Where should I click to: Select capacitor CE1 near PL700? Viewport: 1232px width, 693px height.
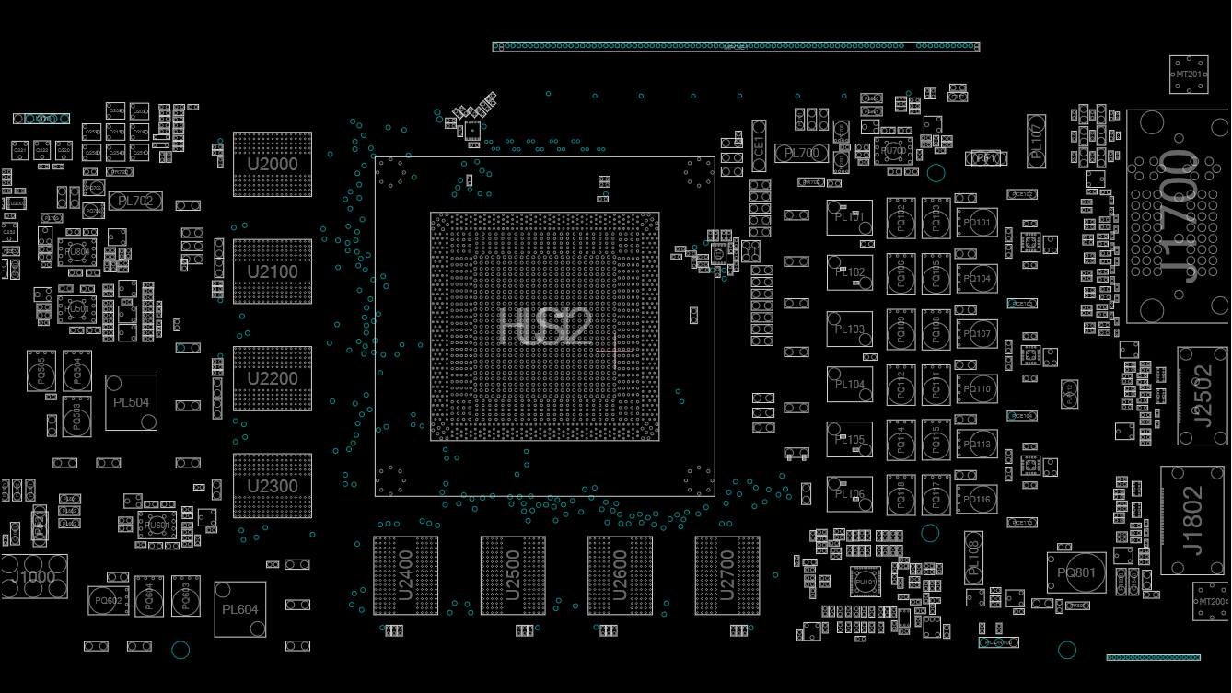(760, 145)
